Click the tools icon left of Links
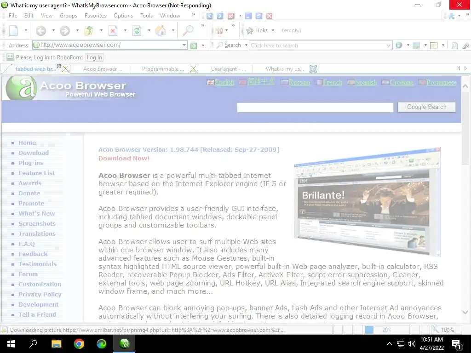The width and height of the screenshot is (471, 353). (x=219, y=30)
